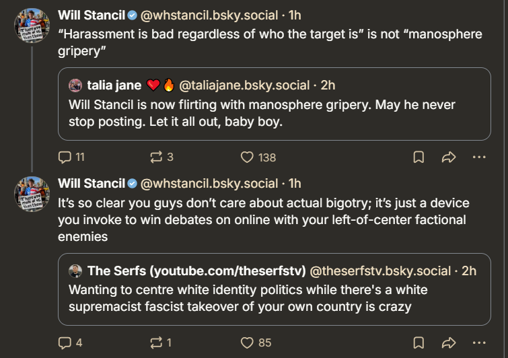Visit @whstancil.bsky.social handle in first post
This screenshot has width=508, height=358.
click(x=209, y=15)
